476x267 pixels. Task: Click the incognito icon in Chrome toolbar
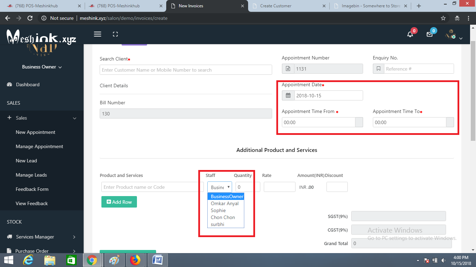tap(457, 18)
